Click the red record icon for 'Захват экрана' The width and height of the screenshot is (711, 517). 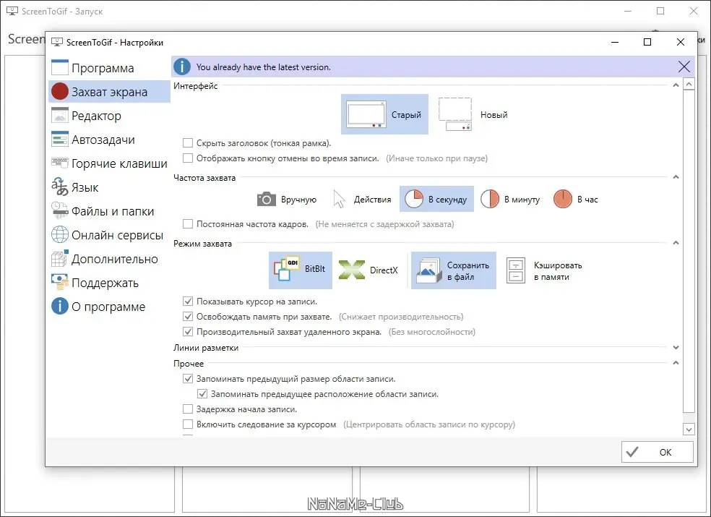click(60, 91)
